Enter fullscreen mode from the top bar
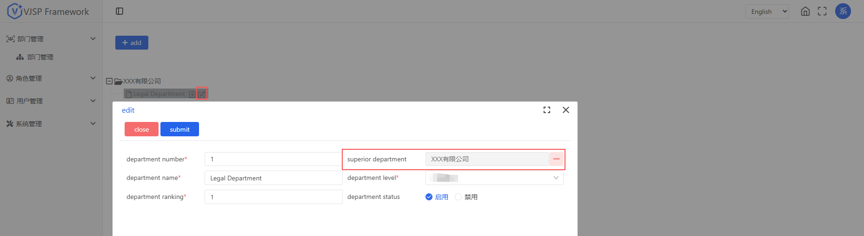This screenshot has width=864, height=236. (822, 11)
